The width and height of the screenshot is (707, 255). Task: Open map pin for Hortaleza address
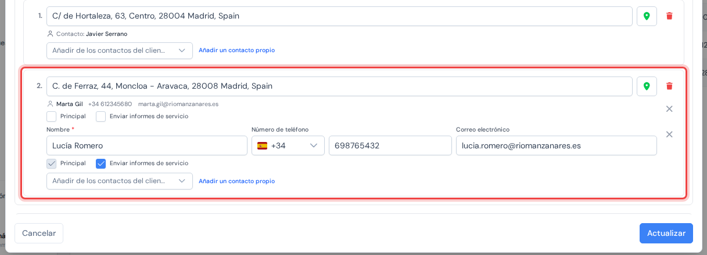(x=647, y=16)
